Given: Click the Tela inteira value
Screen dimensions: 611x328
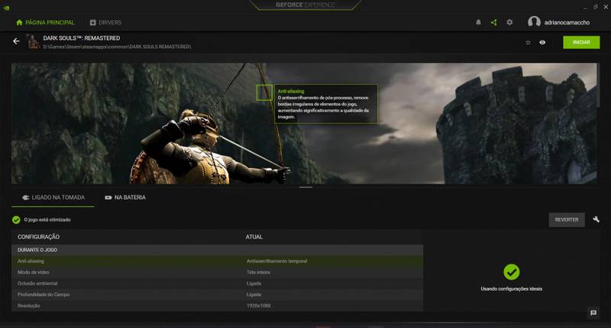Looking at the screenshot, I should click(x=258, y=272).
